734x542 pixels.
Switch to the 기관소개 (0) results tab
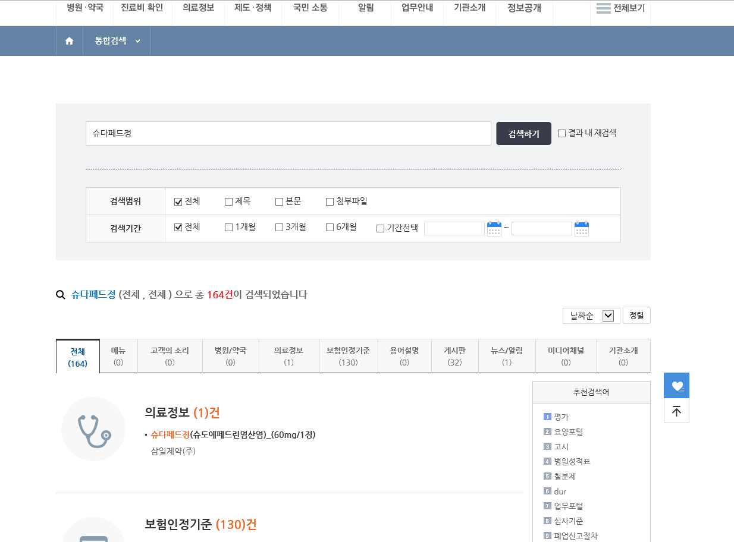point(623,356)
